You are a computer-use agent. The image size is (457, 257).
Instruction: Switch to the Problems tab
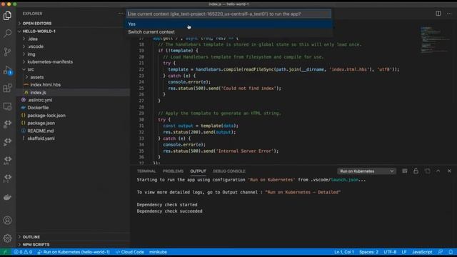173,171
